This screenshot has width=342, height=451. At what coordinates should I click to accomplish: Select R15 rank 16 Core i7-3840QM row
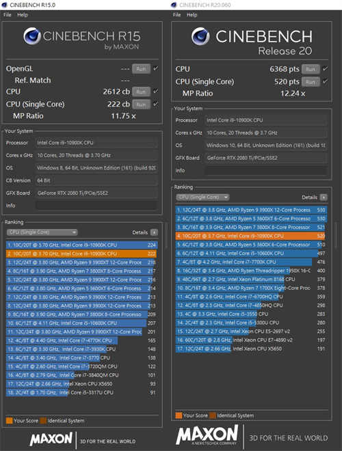(x=81, y=375)
